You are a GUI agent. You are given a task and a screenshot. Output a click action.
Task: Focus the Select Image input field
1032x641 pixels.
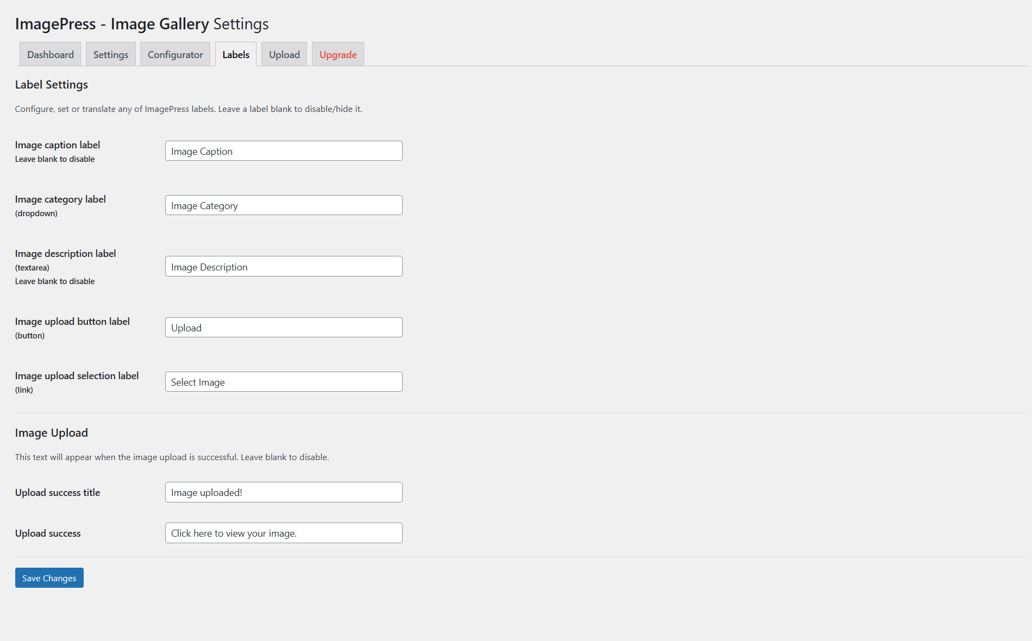284,382
